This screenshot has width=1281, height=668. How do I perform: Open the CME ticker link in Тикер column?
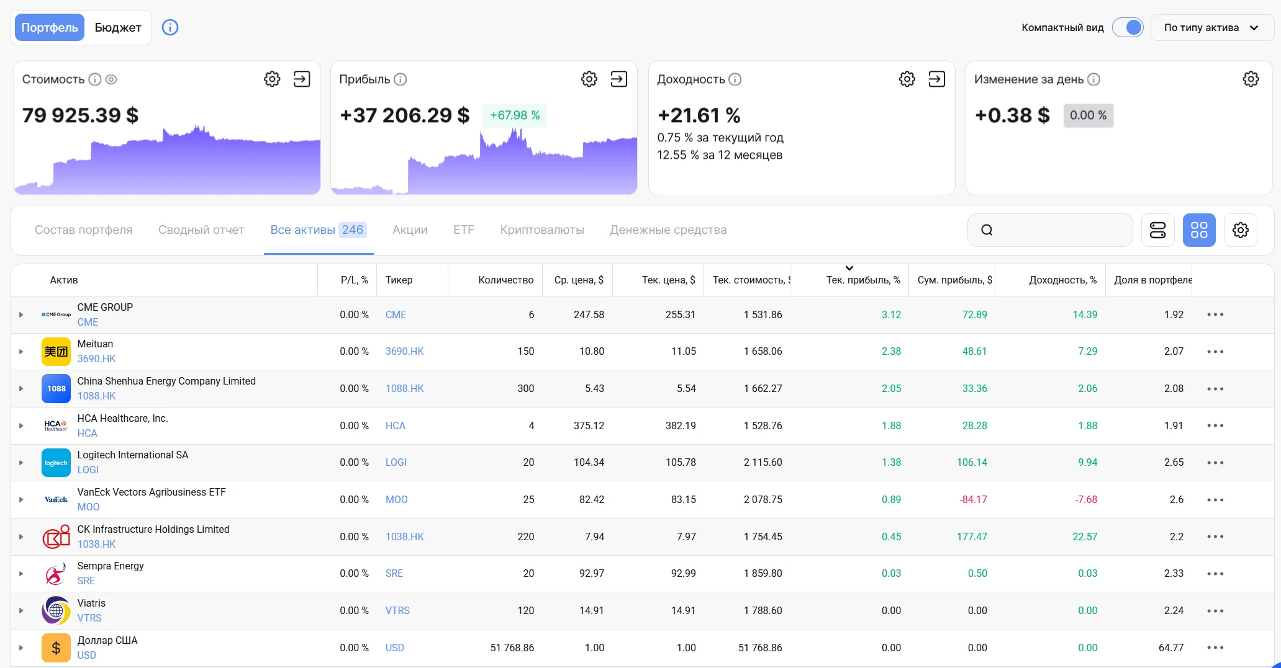pyautogui.click(x=396, y=314)
